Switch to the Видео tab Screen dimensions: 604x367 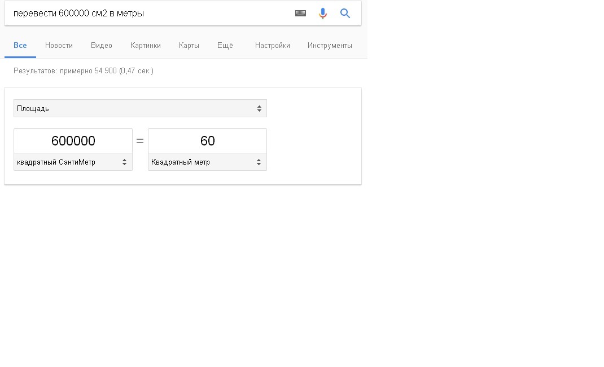(102, 46)
